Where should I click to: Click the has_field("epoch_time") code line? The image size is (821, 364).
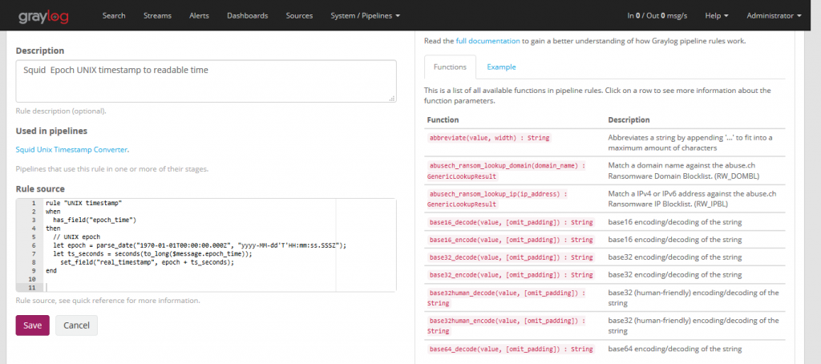(x=95, y=220)
